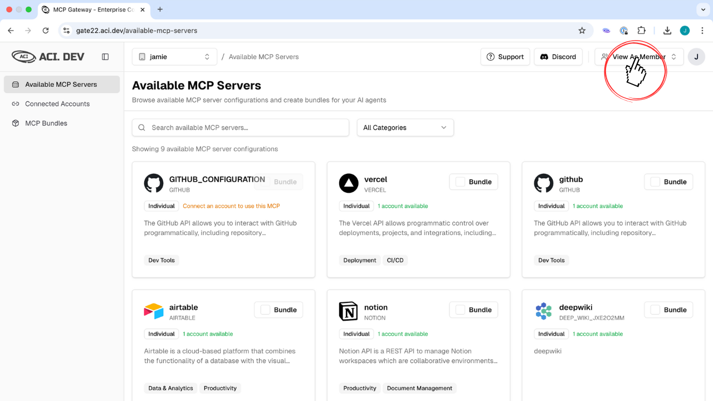The height and width of the screenshot is (401, 713).
Task: Click the Deployment tag on vercel
Action: point(360,260)
